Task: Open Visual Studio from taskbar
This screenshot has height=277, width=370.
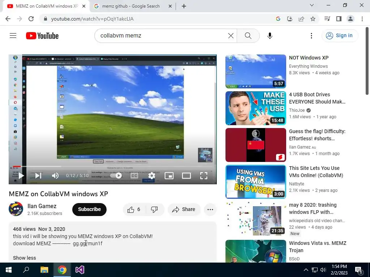Action: (x=80, y=270)
